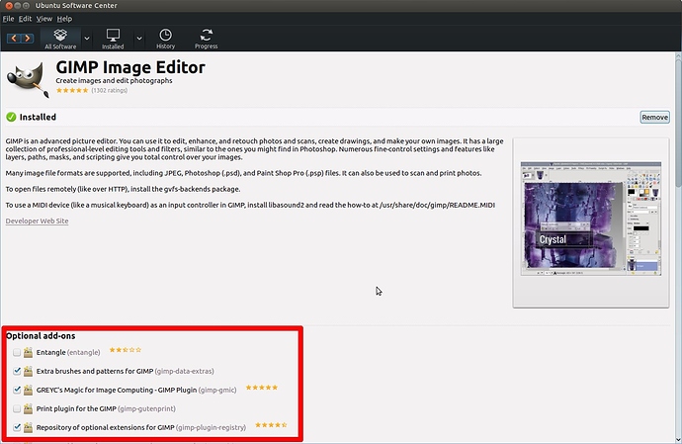Uncheck Extra brushes and patterns for GIMP
Image resolution: width=682 pixels, height=444 pixels.
[x=17, y=371]
